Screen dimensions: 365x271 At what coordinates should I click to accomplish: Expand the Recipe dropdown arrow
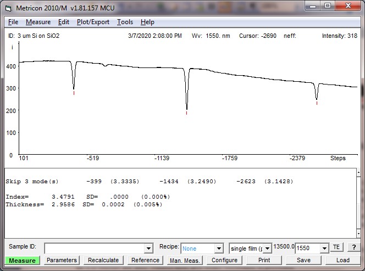(x=219, y=249)
